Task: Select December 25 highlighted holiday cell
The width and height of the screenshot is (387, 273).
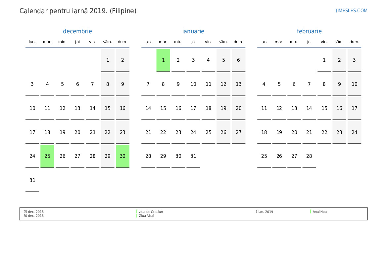Action: [x=47, y=156]
